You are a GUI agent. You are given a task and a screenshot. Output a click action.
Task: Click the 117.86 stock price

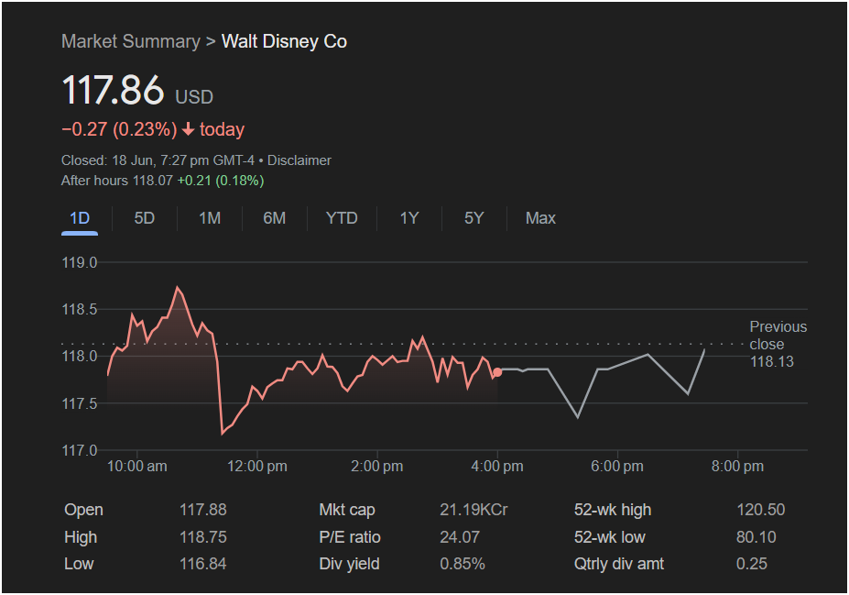click(x=113, y=90)
